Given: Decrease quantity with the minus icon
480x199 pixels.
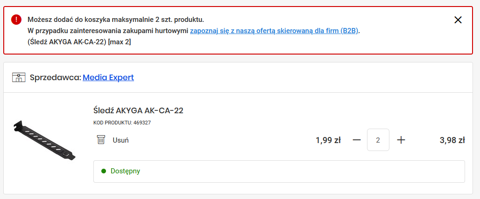Looking at the screenshot, I should pos(357,140).
